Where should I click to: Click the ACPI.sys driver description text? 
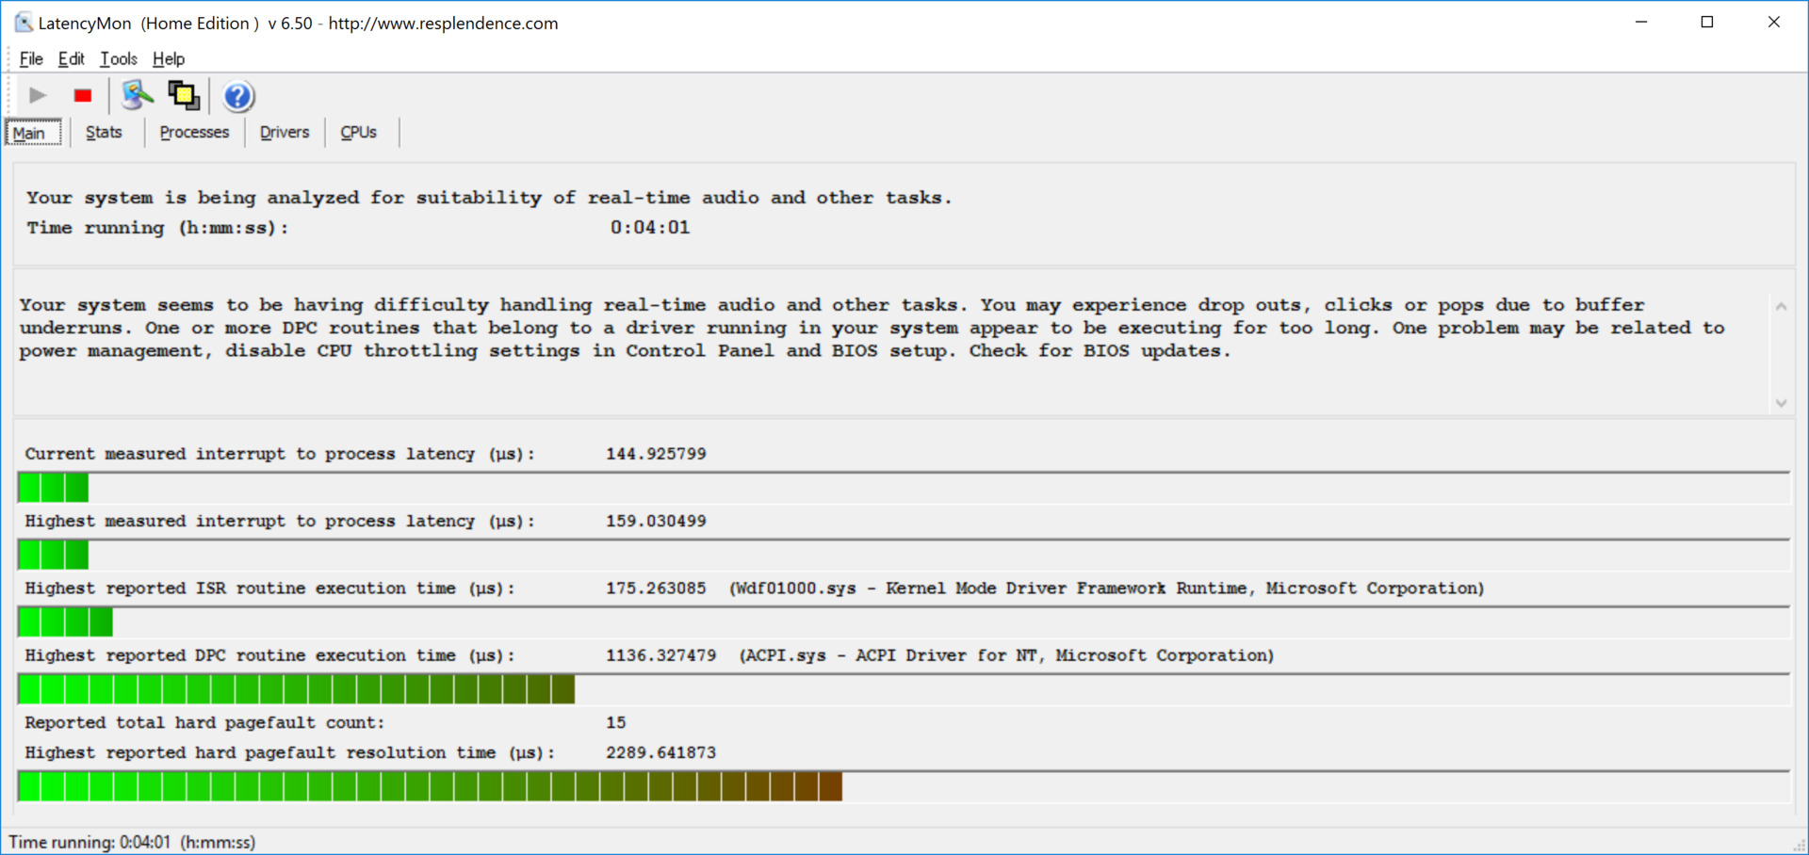[1006, 655]
